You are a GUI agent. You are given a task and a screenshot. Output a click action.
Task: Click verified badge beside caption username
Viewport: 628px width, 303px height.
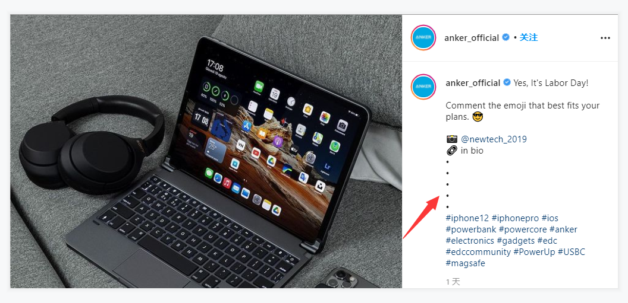tap(507, 82)
